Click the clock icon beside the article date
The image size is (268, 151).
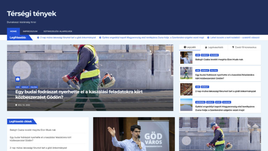pyautogui.click(x=16, y=105)
